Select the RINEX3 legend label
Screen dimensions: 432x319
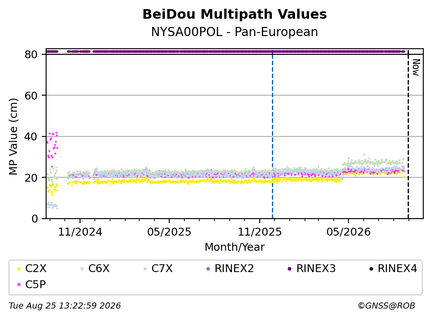pos(316,269)
